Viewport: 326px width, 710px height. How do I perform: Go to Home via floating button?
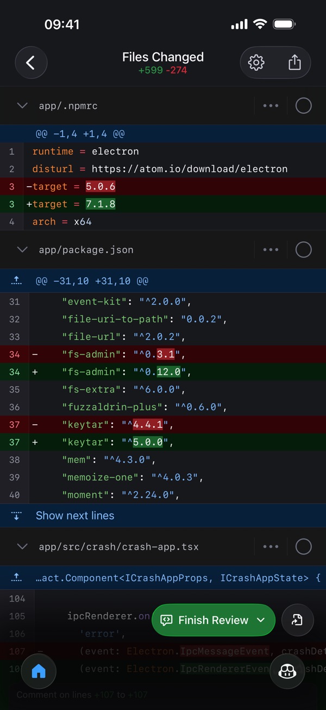click(x=39, y=672)
